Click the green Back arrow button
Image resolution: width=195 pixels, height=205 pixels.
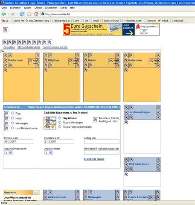pyautogui.click(x=4, y=14)
